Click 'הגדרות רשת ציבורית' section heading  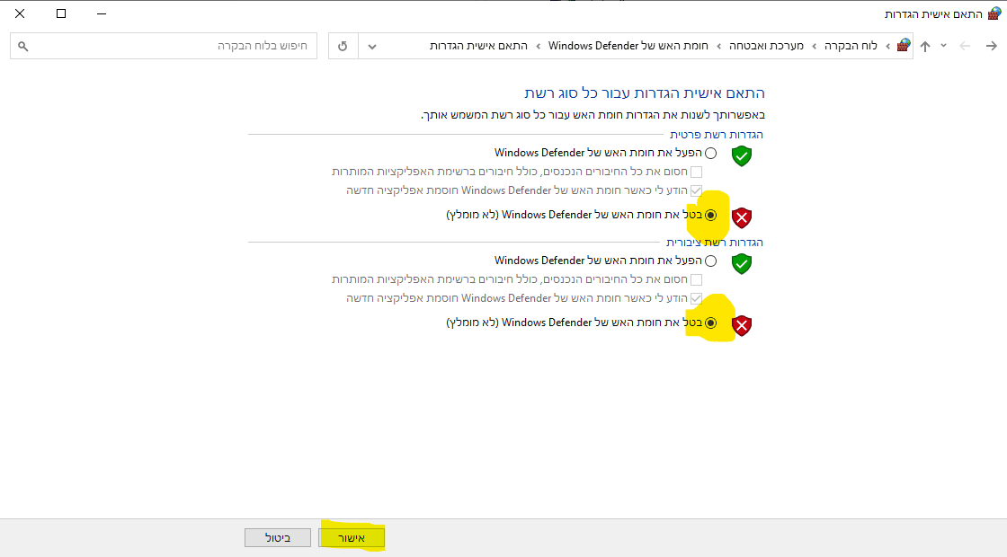pos(714,242)
